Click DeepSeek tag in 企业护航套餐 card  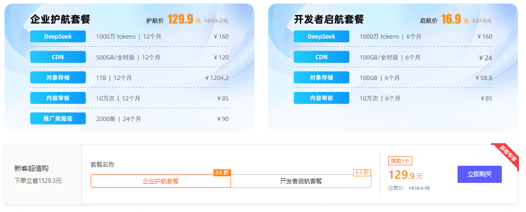58,37
